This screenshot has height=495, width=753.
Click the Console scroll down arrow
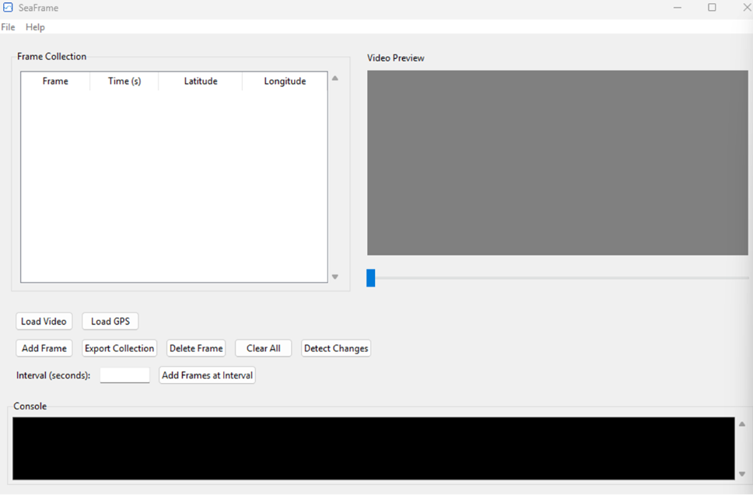pos(742,474)
